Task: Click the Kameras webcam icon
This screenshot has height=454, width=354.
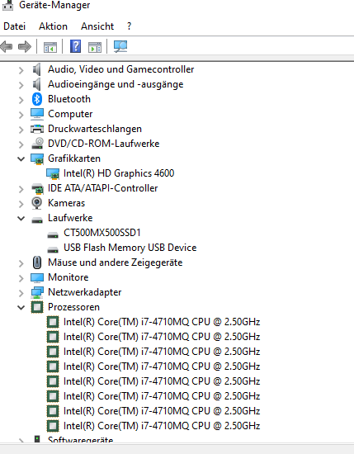Action: [x=37, y=203]
